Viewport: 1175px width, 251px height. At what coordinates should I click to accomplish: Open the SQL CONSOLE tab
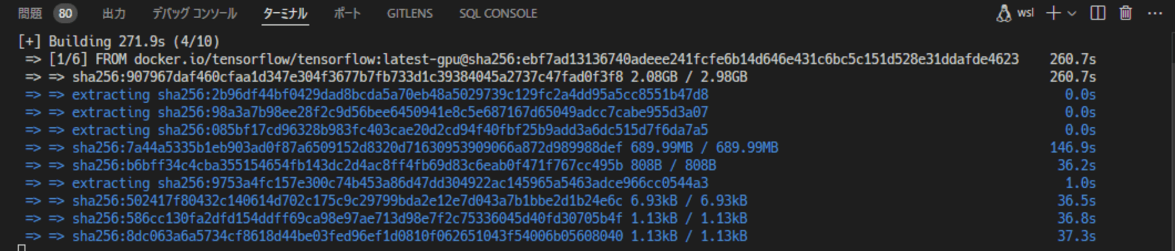click(498, 13)
